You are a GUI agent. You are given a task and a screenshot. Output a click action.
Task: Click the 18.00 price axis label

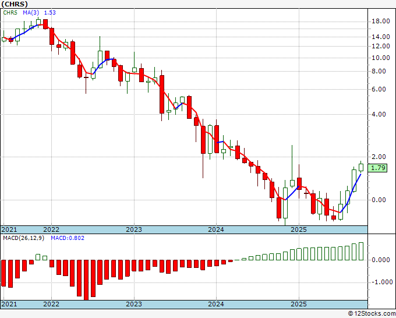click(381, 21)
